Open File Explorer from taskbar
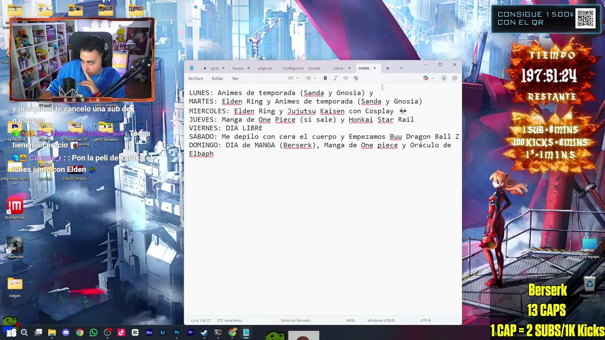Screen dimensions: 605x340 click(x=52, y=333)
